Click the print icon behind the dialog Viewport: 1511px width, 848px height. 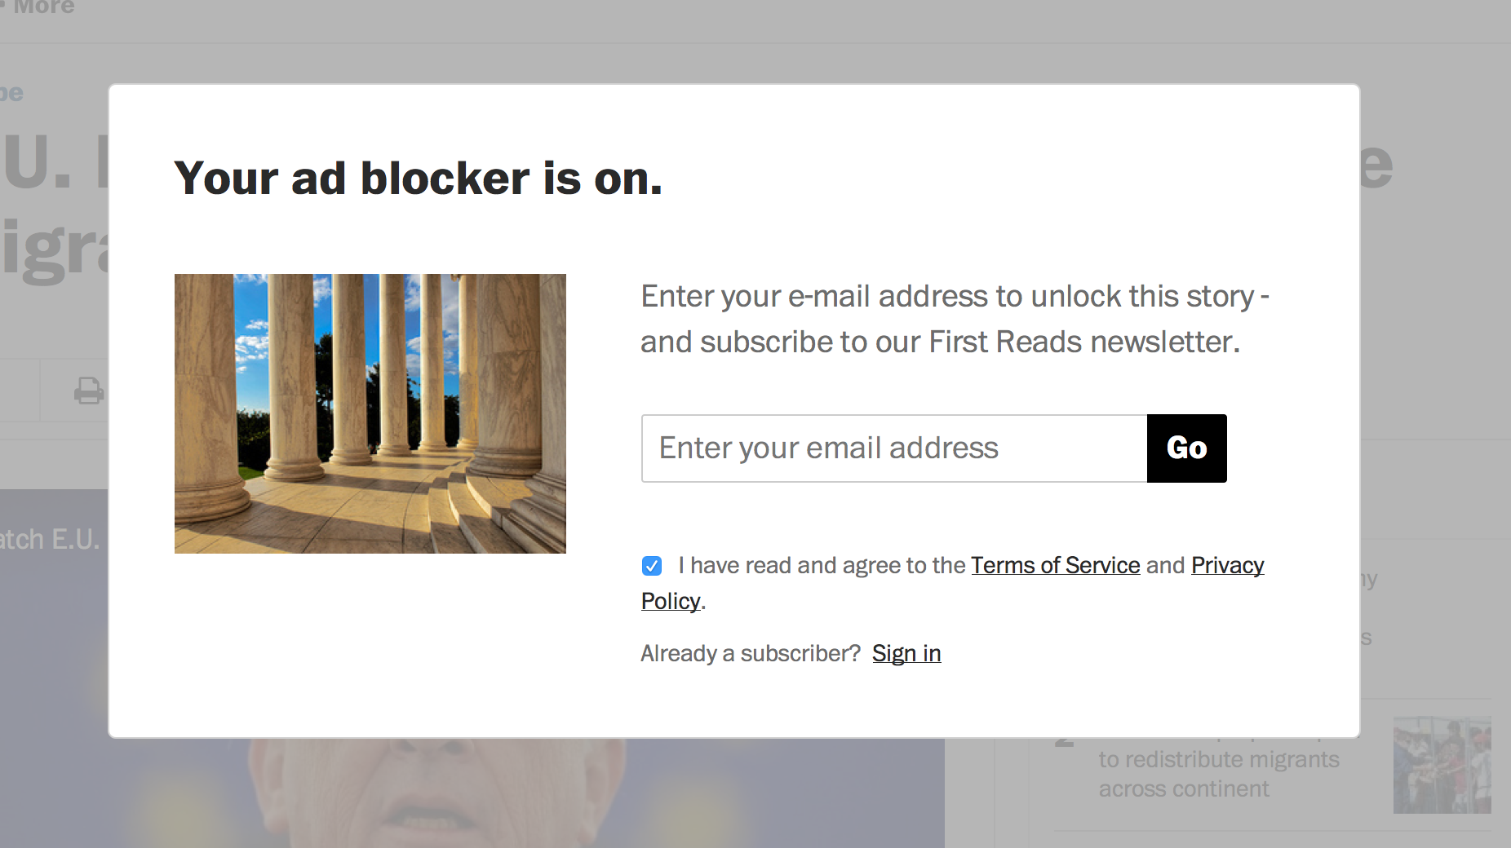pyautogui.click(x=88, y=391)
